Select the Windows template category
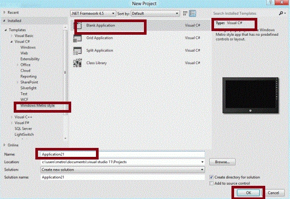This screenshot has height=199, width=290. (x=28, y=47)
